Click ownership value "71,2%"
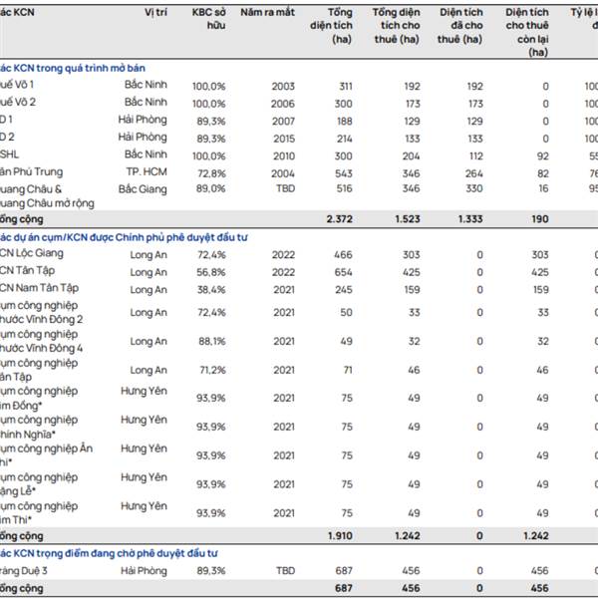The width and height of the screenshot is (598, 598). [213, 371]
